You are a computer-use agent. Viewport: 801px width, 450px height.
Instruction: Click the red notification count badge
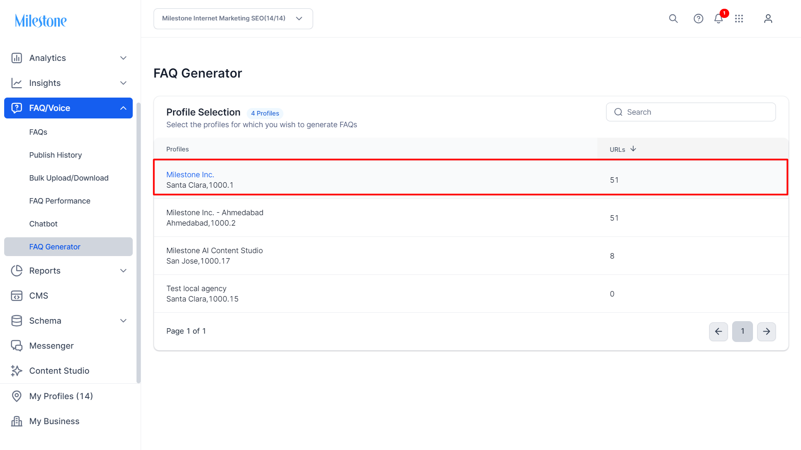click(724, 13)
